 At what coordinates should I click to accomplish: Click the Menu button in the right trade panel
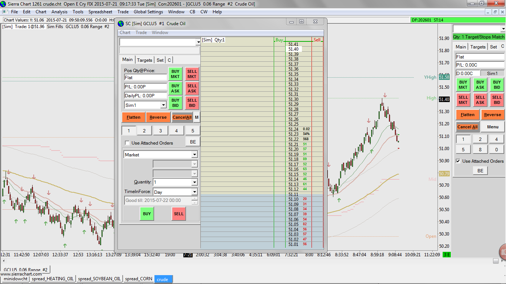493,127
